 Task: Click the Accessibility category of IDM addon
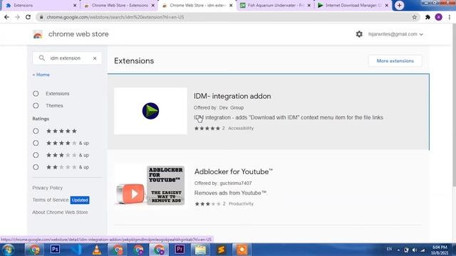coord(241,128)
